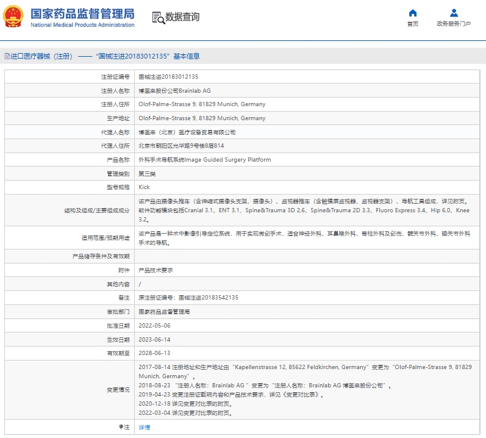This screenshot has height=438, width=486.
Task: Open the 数据查询 search icon
Action: point(159,18)
